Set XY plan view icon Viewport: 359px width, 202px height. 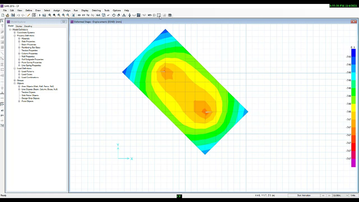pyautogui.click(x=84, y=15)
